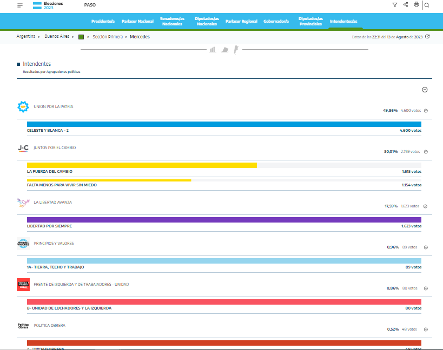The image size is (443, 350).
Task: Print the results page
Action: pos(416,5)
